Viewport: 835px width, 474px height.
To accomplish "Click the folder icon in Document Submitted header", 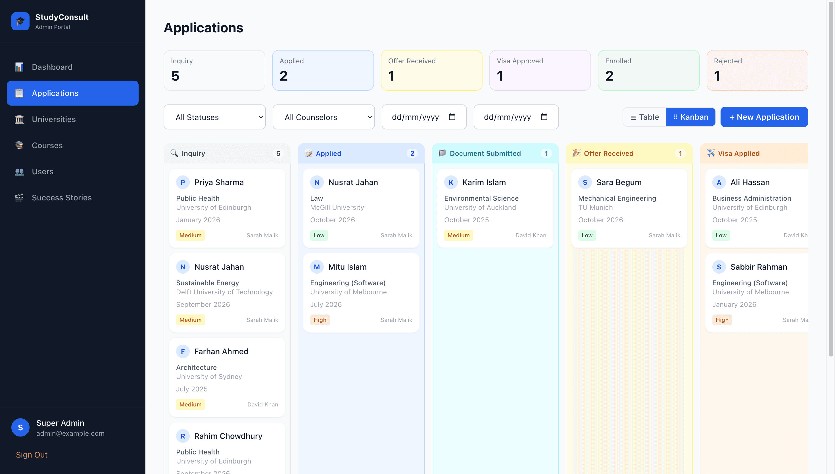I will 442,153.
